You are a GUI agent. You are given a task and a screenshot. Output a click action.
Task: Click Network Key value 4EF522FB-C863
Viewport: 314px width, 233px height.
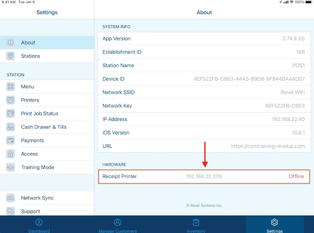pos(285,106)
